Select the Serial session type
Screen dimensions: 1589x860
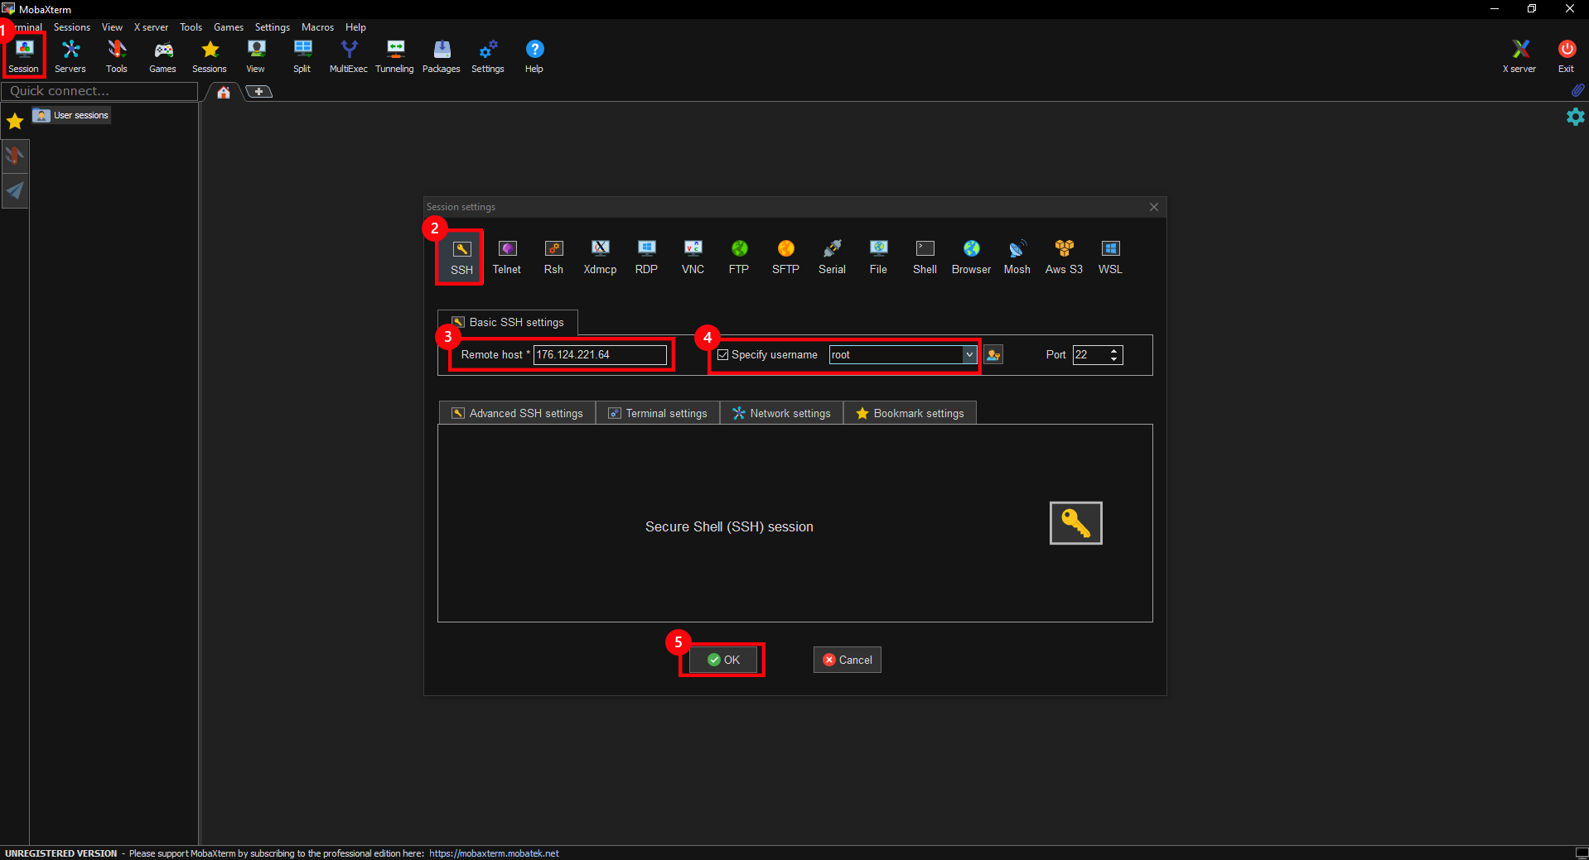(x=832, y=257)
